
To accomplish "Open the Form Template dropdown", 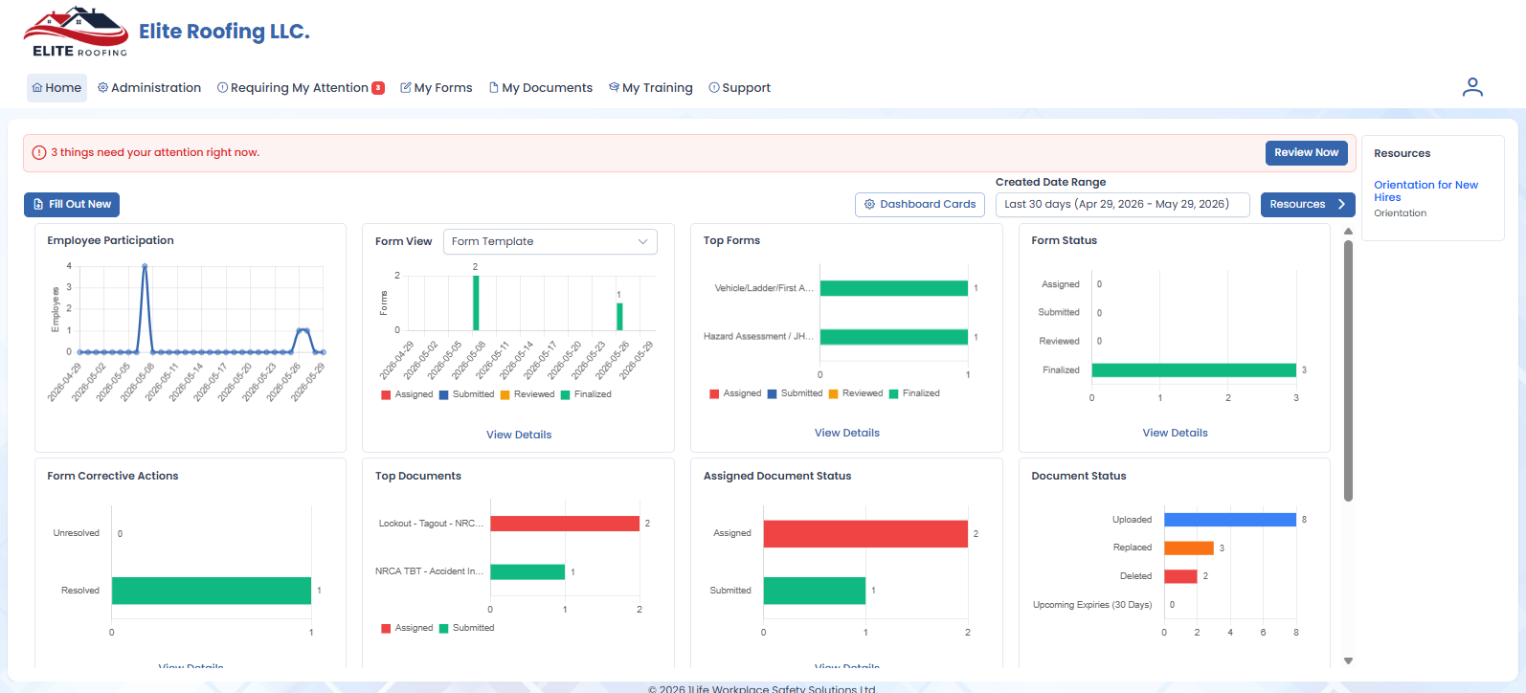I will pos(550,241).
